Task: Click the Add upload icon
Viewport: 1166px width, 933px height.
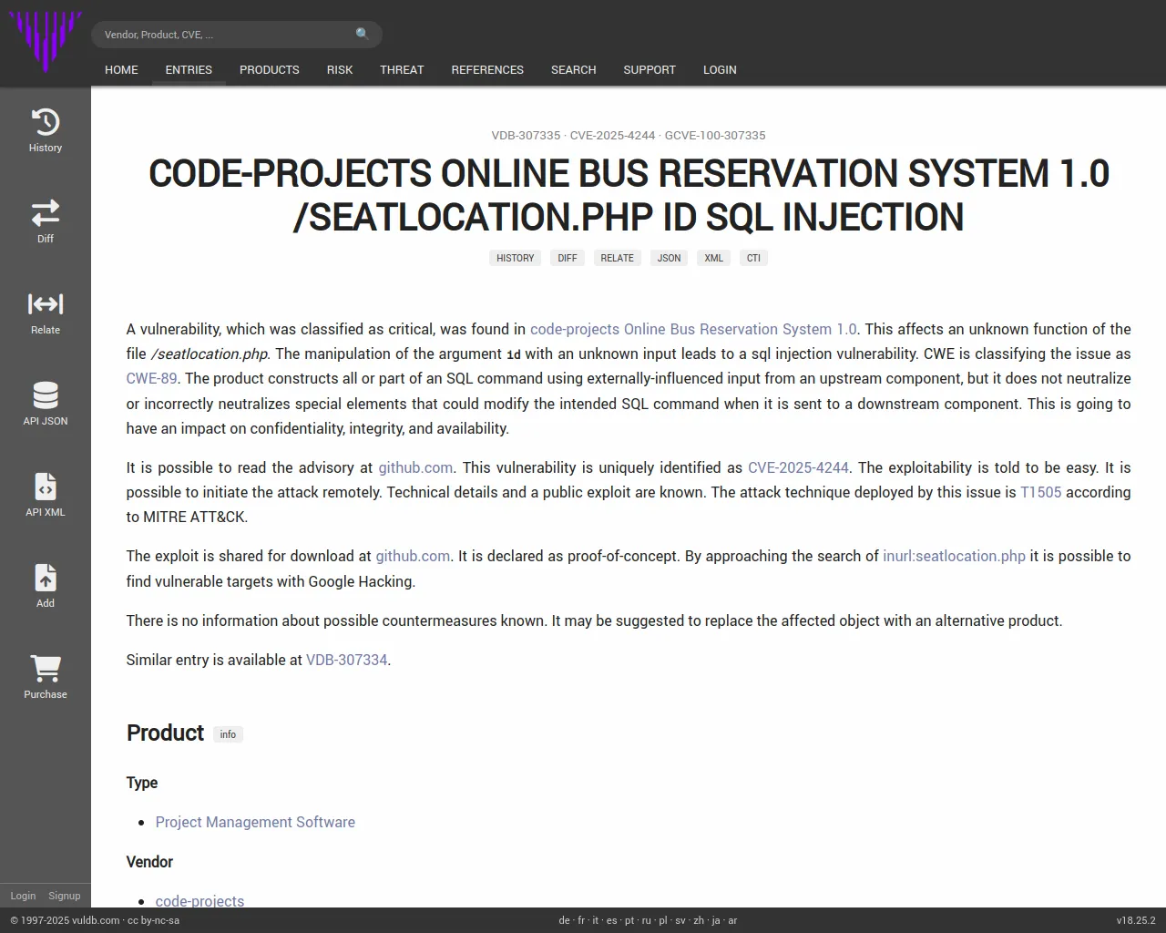Action: tap(46, 578)
